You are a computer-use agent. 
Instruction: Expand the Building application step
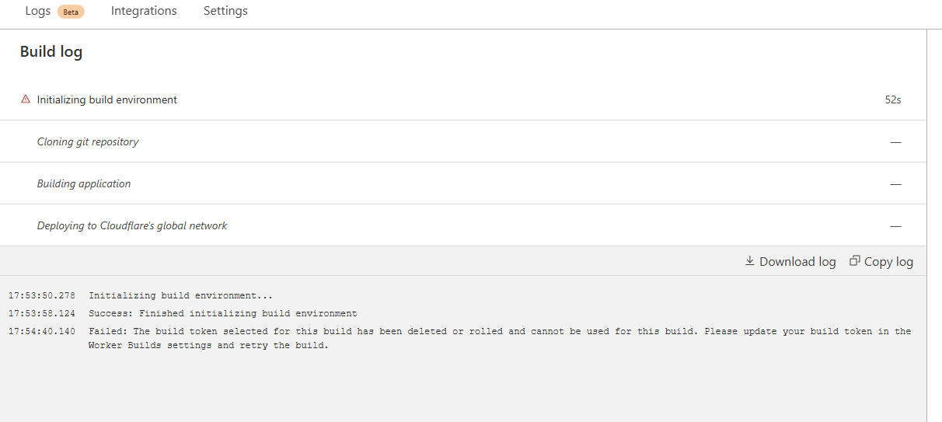84,183
